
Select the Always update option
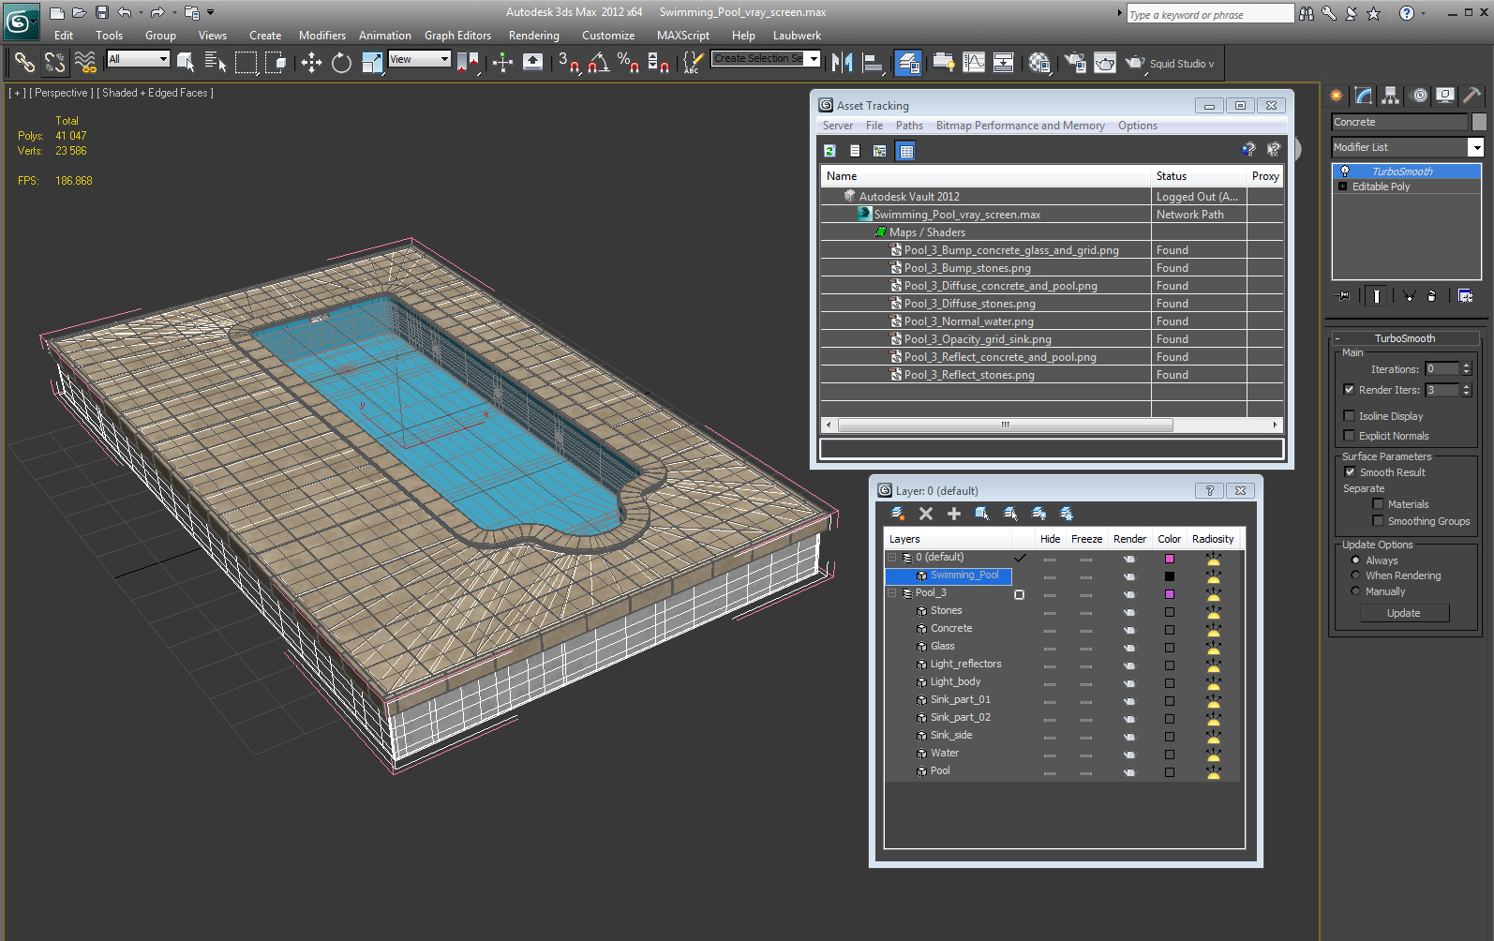pyautogui.click(x=1355, y=560)
